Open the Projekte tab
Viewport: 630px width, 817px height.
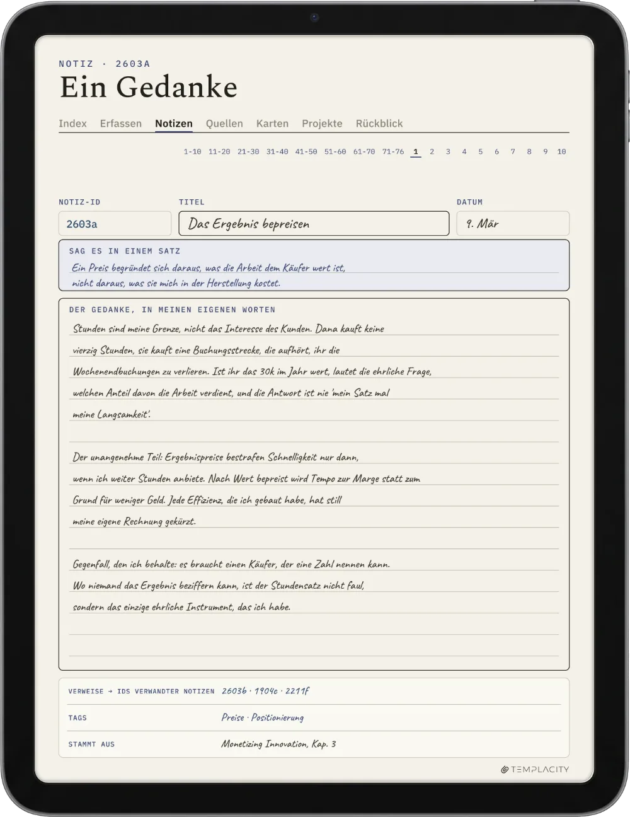[x=322, y=124]
